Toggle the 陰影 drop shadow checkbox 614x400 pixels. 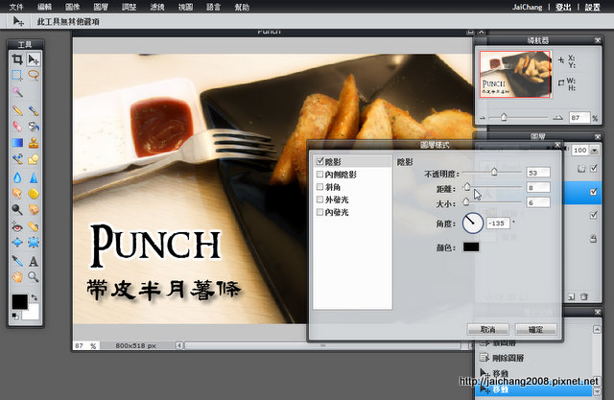coord(319,161)
